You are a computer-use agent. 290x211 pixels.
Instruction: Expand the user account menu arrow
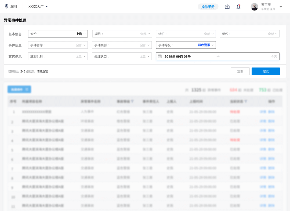281,7
